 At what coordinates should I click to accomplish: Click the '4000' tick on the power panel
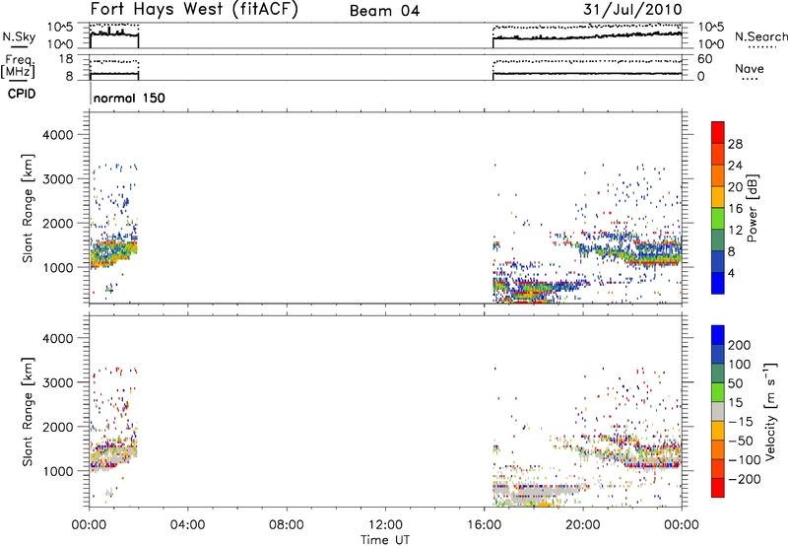tap(57, 135)
